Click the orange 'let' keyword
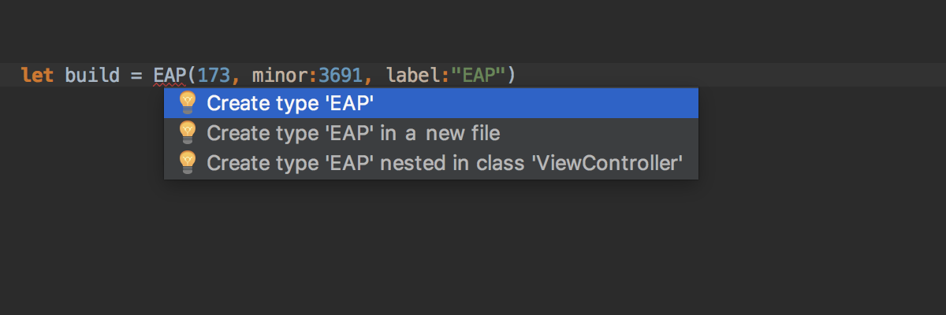The image size is (946, 315). 37,76
